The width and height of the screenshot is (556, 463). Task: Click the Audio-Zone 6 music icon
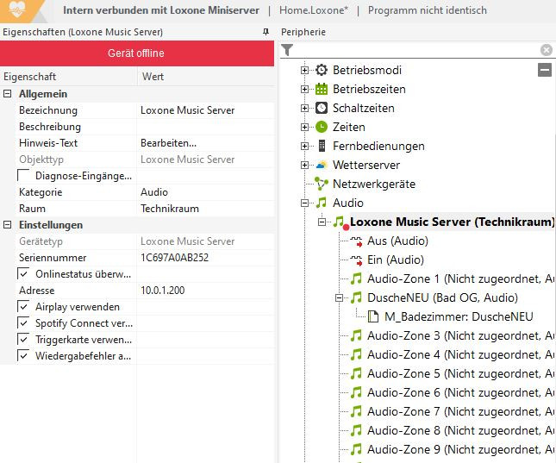pos(356,392)
